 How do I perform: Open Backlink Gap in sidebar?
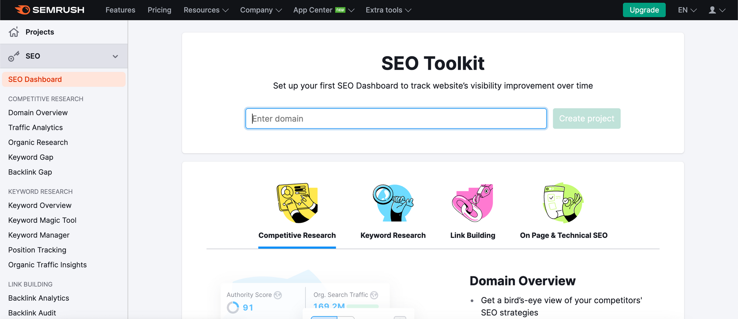pyautogui.click(x=30, y=172)
